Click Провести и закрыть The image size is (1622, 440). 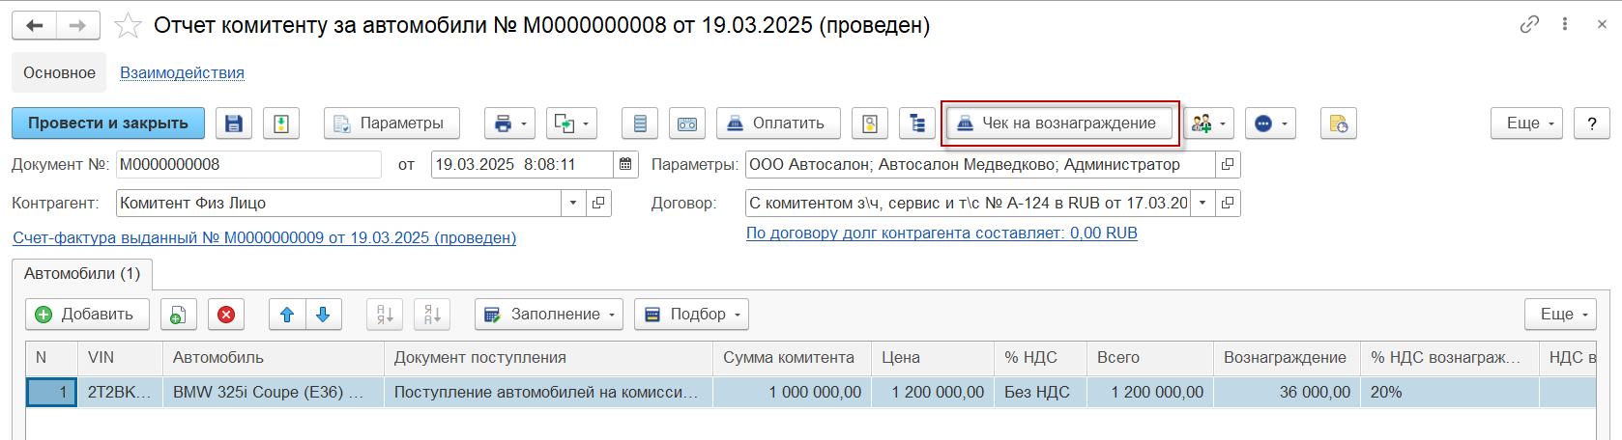[x=108, y=124]
